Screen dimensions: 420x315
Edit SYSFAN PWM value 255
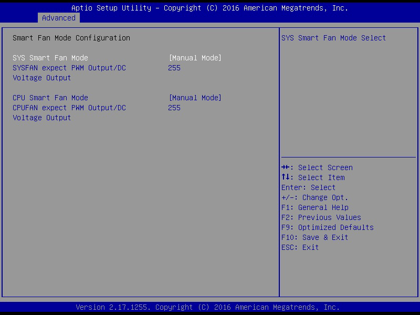point(174,68)
